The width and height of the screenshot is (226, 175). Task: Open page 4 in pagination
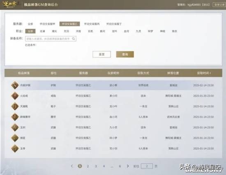click(x=104, y=166)
